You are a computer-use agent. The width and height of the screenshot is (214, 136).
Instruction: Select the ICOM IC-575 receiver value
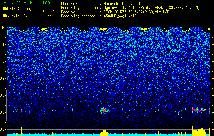[x=136, y=12]
